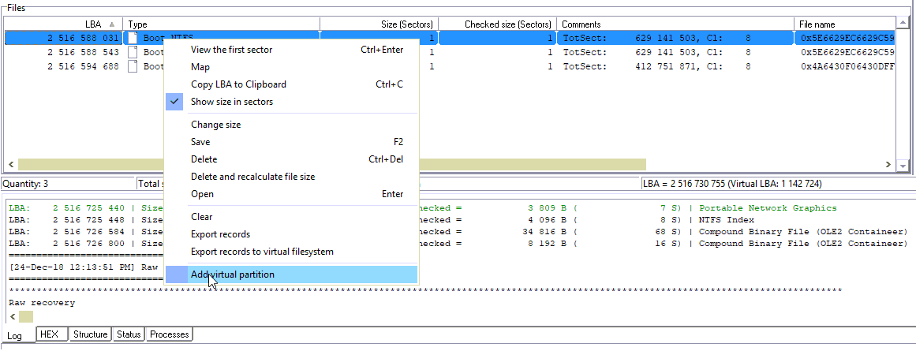916x351 pixels.
Task: Click the file icon in row LBA 2 516 594 688
Action: click(133, 67)
